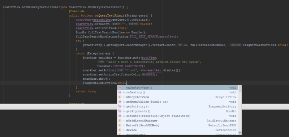Click the catch keyword before Exception ex
The width and height of the screenshot is (289, 137).
coord(80,53)
